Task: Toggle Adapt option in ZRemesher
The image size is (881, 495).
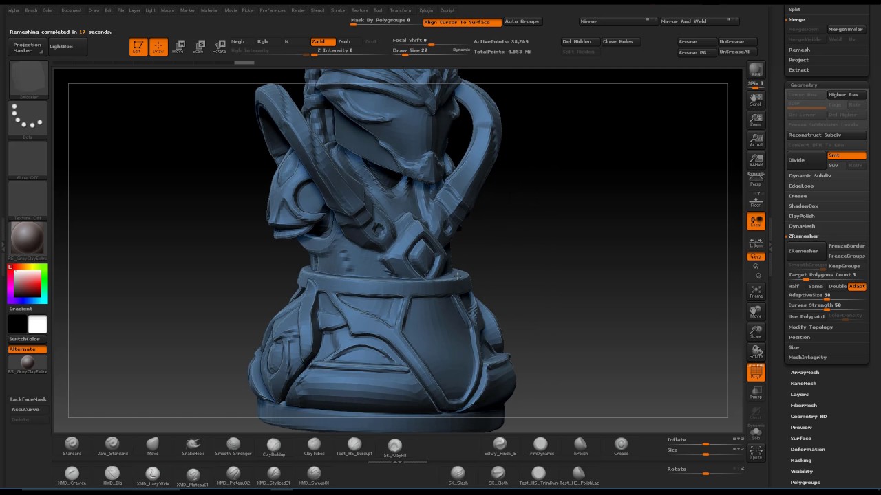Action: click(x=857, y=286)
